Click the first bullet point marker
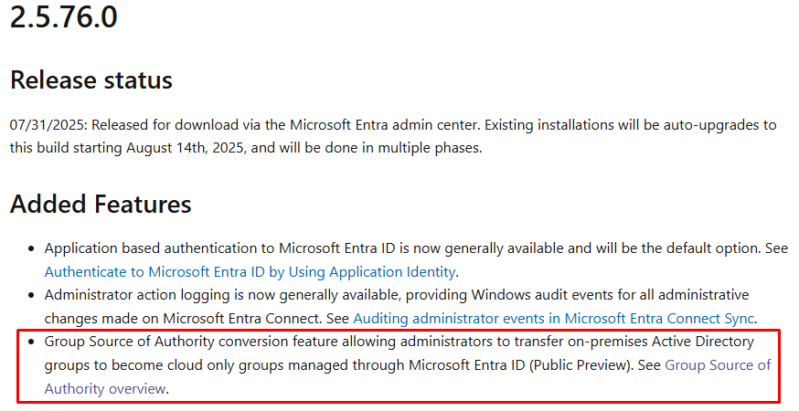Screen dimensions: 799x411 pyautogui.click(x=32, y=248)
